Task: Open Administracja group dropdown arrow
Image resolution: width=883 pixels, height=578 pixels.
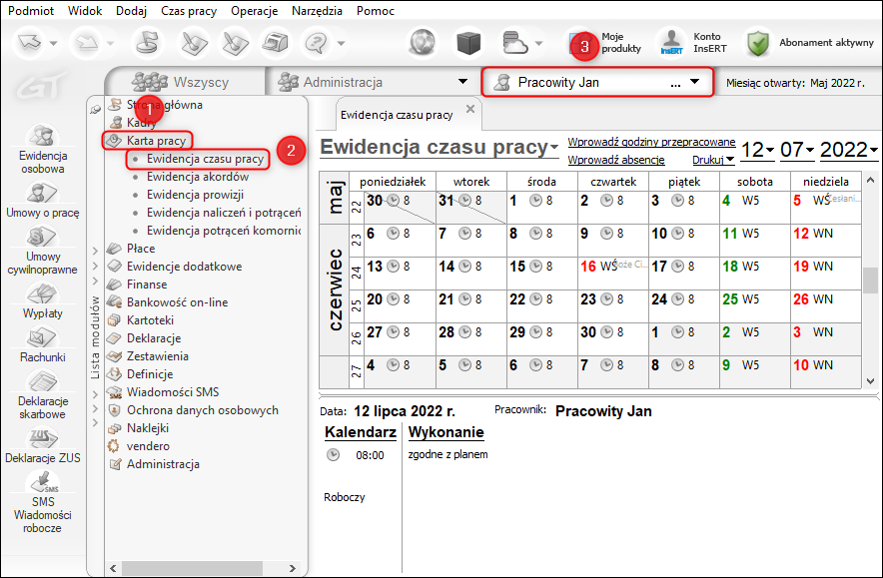Action: coord(462,82)
